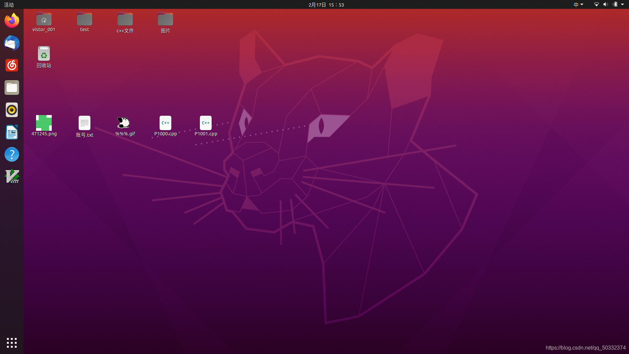Image resolution: width=629 pixels, height=354 pixels.
Task: Select the 471245.png thumbnail
Action: pyautogui.click(x=44, y=123)
